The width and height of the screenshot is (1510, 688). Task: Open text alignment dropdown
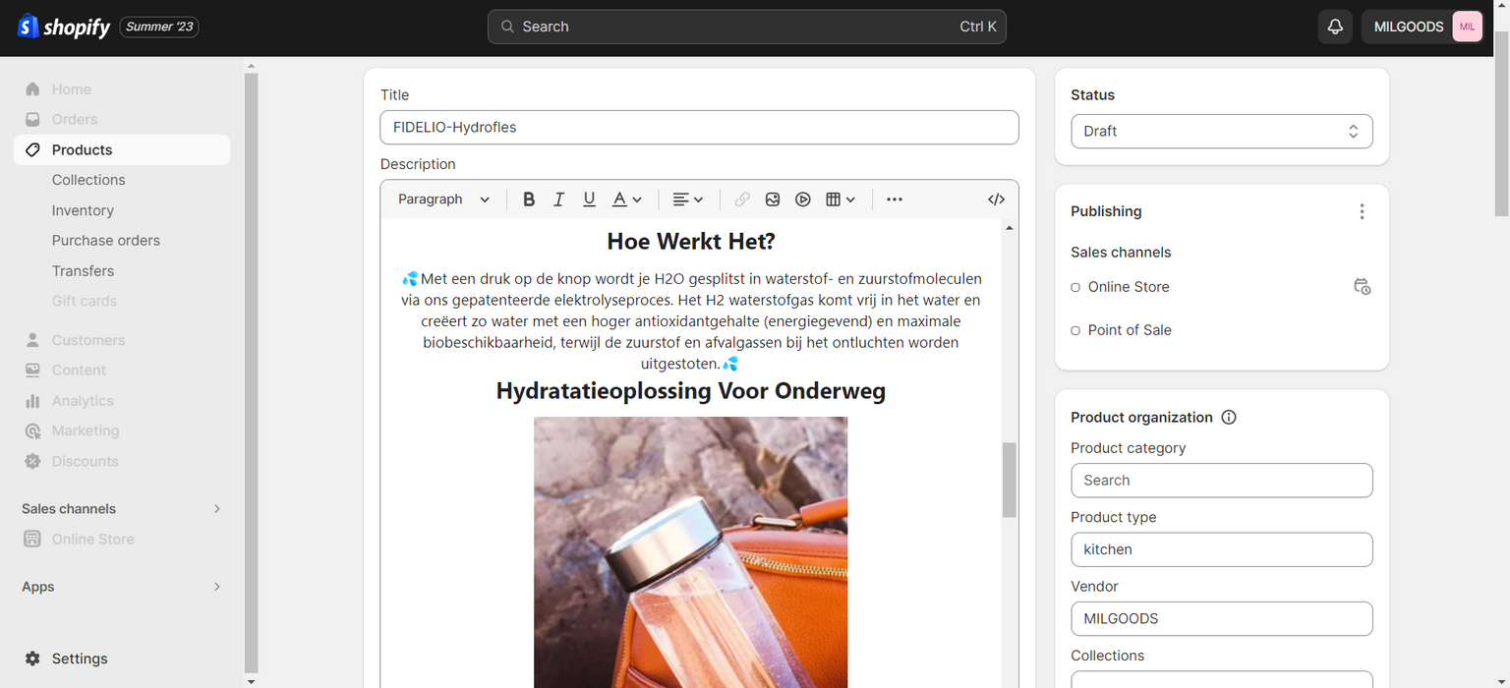[687, 200]
